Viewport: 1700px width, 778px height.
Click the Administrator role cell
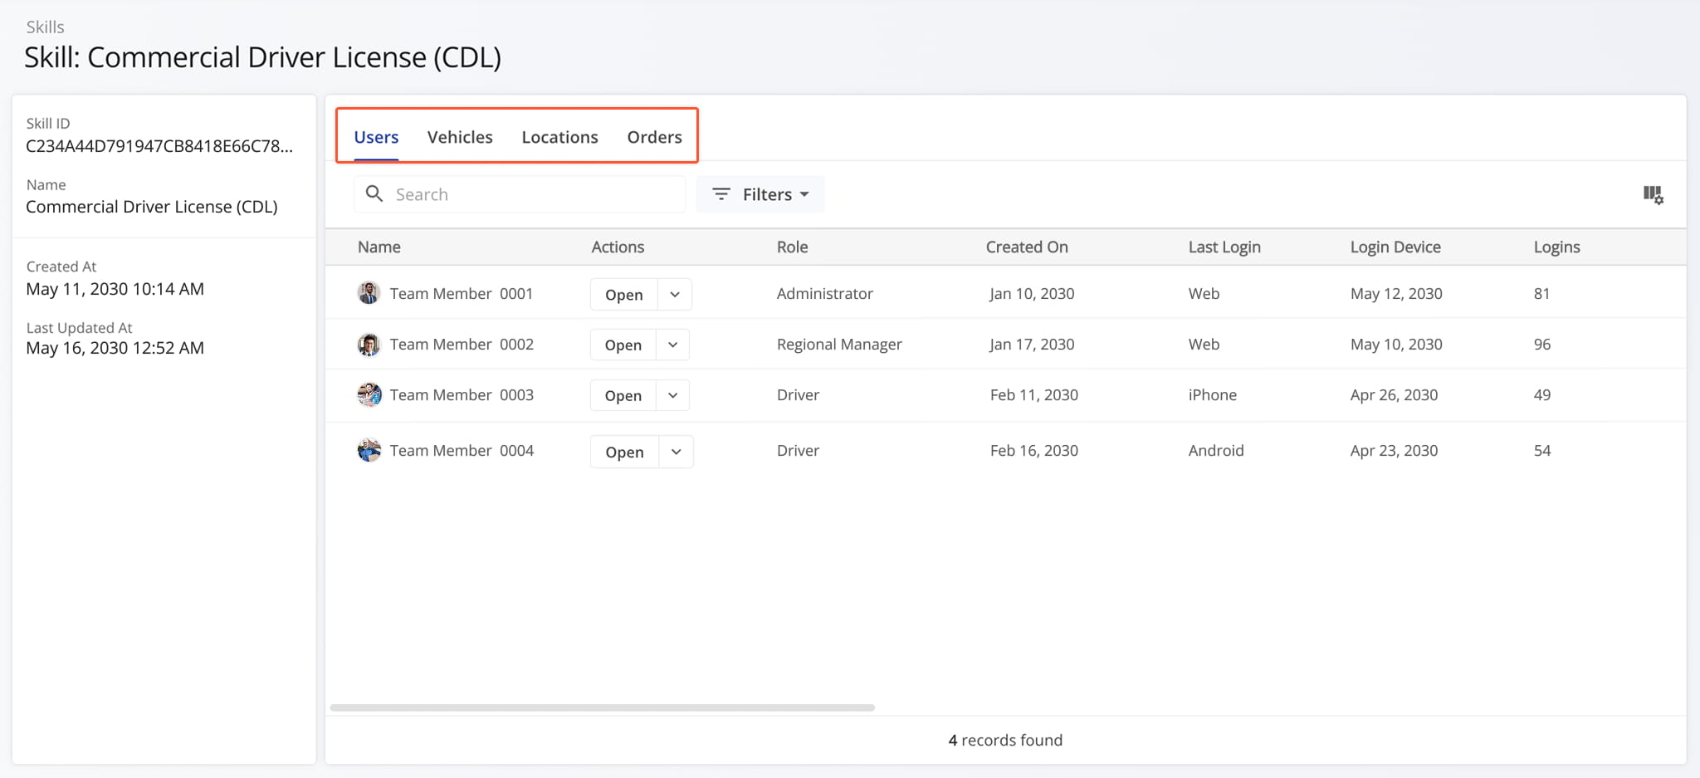(825, 293)
